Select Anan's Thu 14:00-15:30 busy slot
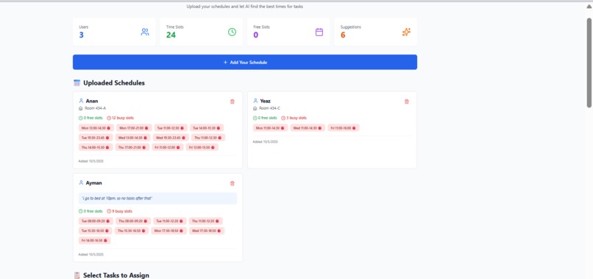Image resolution: width=593 pixels, height=279 pixels. click(96, 147)
